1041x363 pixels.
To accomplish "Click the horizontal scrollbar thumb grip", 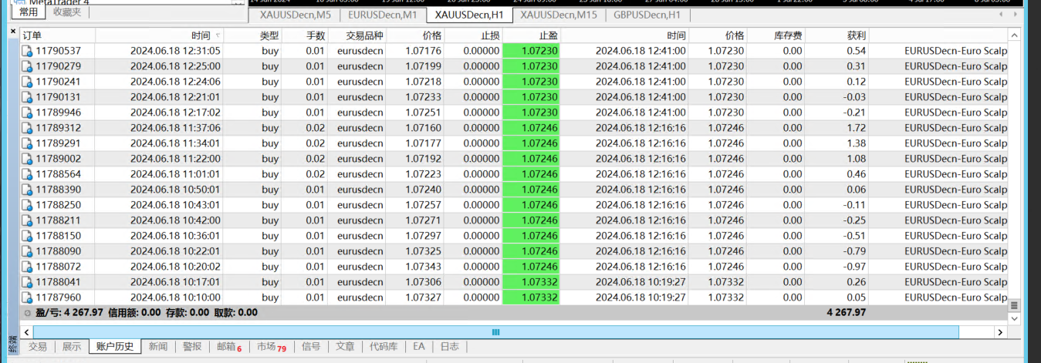I will click(x=496, y=332).
